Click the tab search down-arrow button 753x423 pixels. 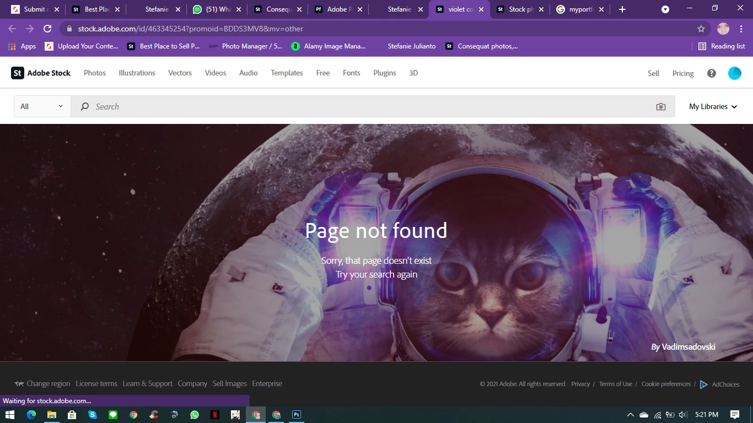pos(665,9)
